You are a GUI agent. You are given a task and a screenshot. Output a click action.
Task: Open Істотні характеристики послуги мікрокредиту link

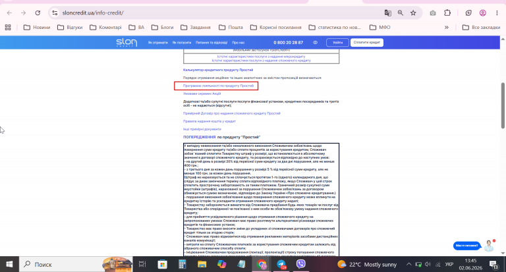tap(261, 57)
